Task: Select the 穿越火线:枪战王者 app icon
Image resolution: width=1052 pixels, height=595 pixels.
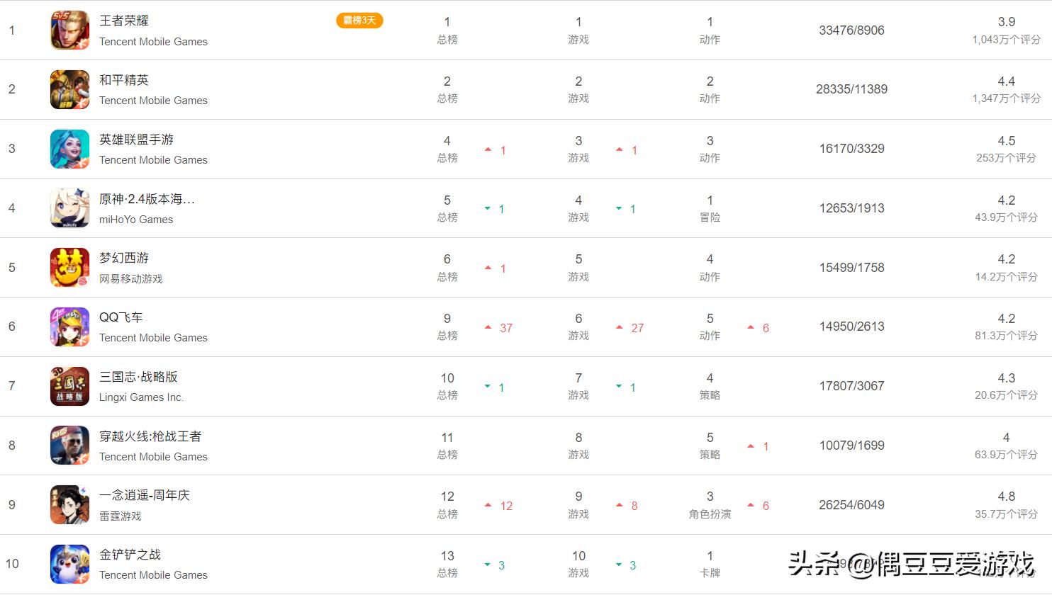Action: coord(69,446)
